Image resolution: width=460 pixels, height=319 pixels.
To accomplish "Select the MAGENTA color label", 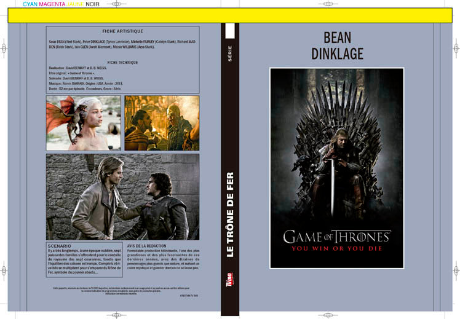I will click(x=52, y=4).
